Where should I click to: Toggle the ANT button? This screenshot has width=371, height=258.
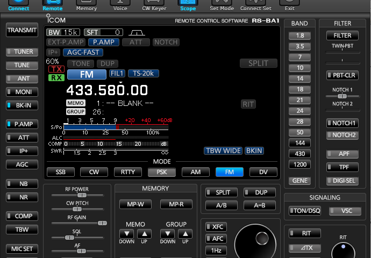(x=22, y=78)
